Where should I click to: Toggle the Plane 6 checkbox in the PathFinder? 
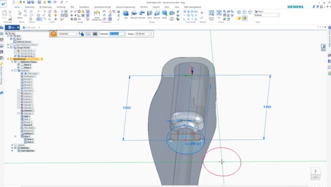(19, 67)
